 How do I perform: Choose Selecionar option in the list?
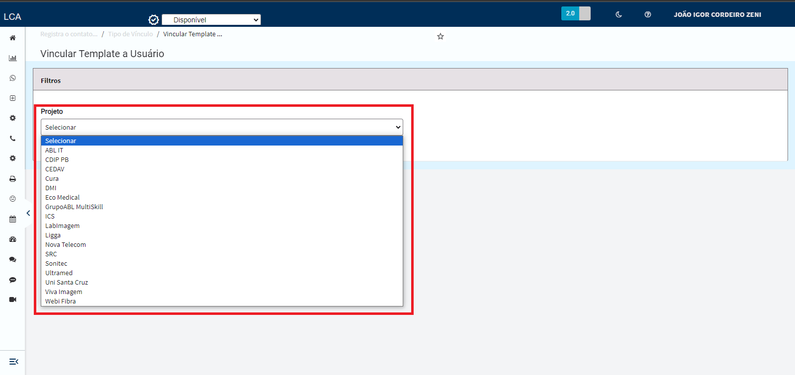(222, 141)
